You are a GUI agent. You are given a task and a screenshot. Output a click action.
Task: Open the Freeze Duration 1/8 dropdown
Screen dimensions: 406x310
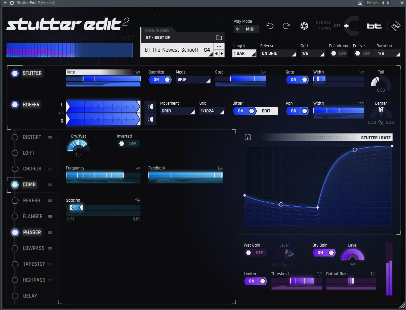pos(389,53)
